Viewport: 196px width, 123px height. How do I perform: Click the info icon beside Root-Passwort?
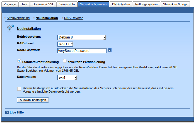(x=110, y=50)
